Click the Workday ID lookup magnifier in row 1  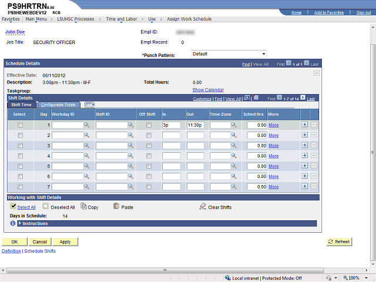[86, 125]
